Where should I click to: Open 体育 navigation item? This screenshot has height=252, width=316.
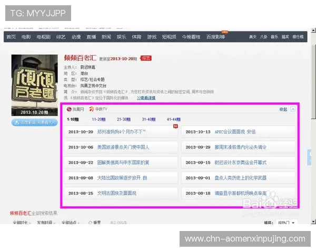click(x=136, y=37)
